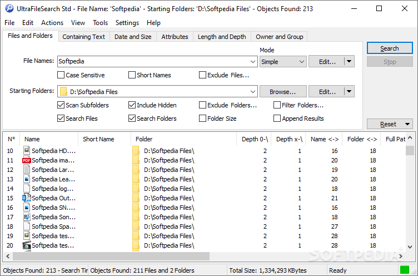
Task: Open the arrow beside File Names Edit button
Action: coord(349,62)
